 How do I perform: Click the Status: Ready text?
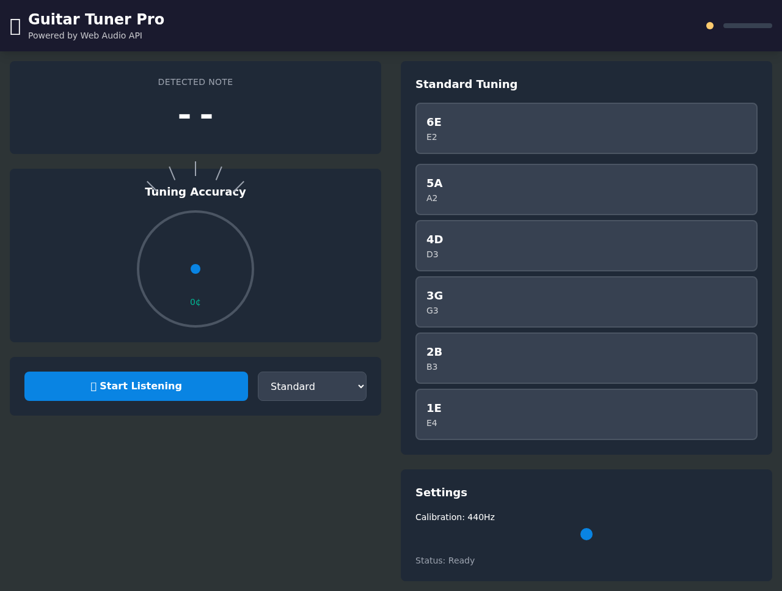[445, 560]
